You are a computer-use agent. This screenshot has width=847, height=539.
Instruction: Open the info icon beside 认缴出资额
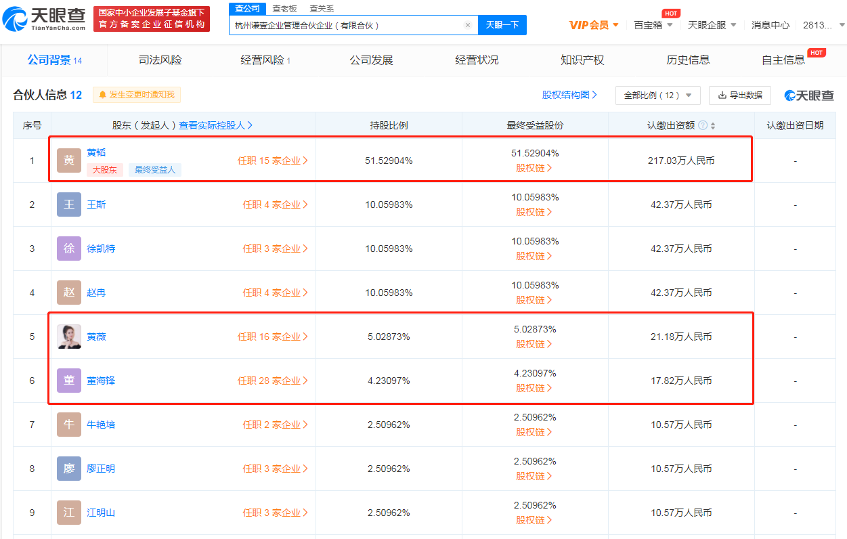pyautogui.click(x=703, y=125)
